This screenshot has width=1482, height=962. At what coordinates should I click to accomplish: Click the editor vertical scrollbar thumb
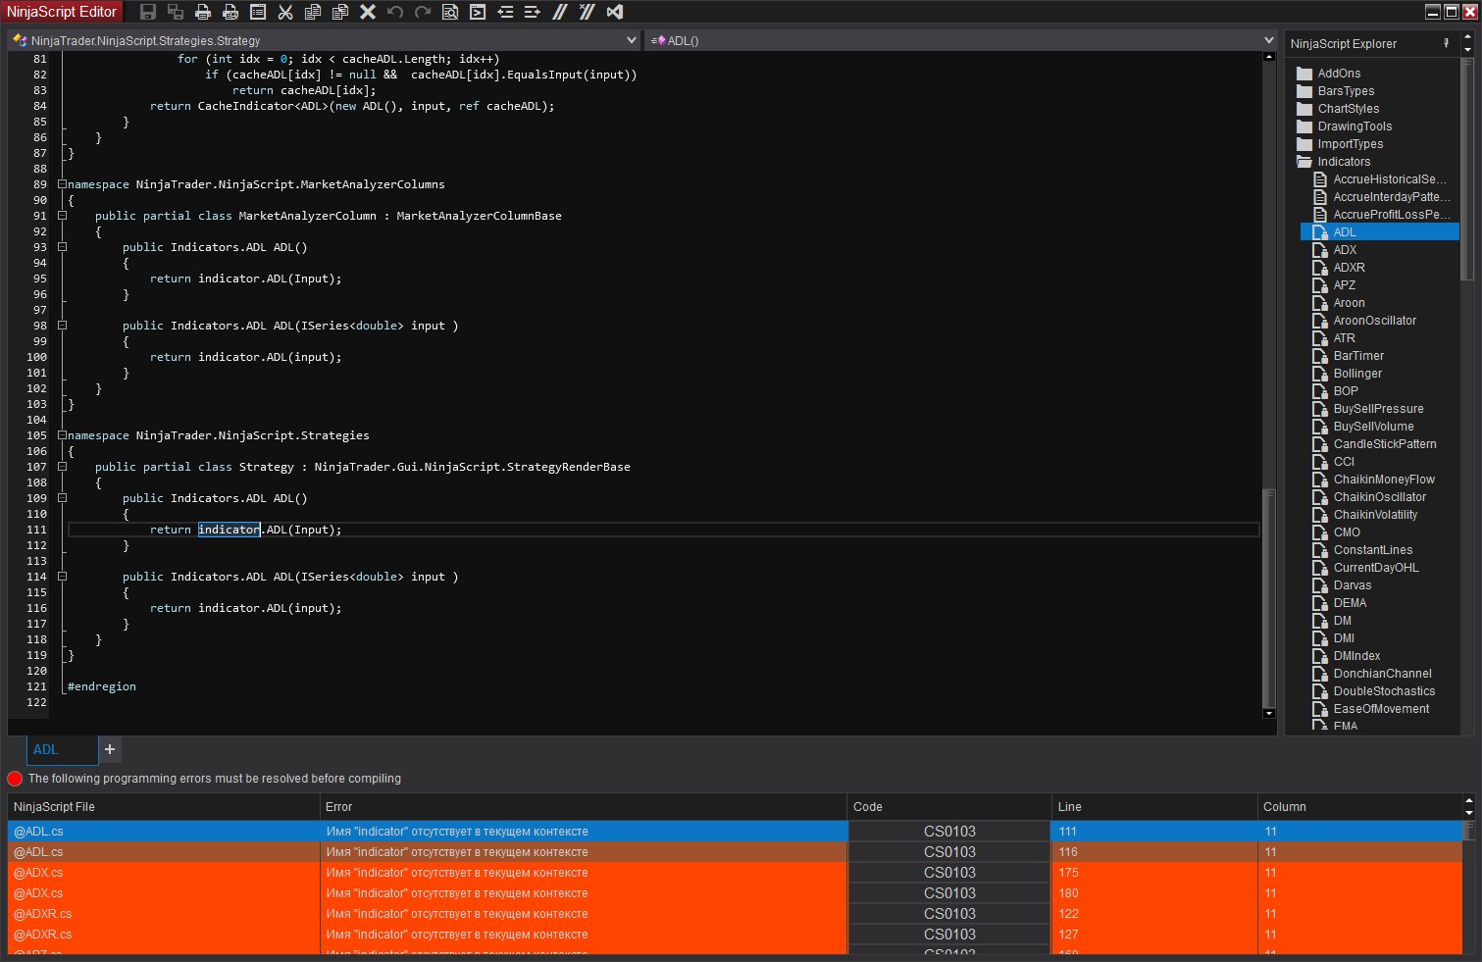(x=1269, y=597)
